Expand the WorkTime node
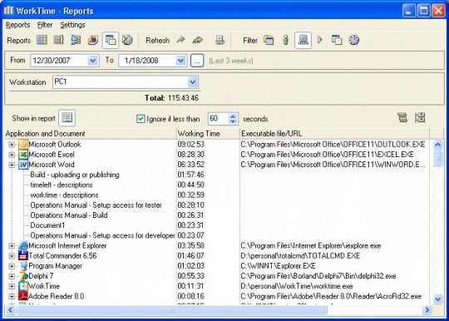 point(12,286)
